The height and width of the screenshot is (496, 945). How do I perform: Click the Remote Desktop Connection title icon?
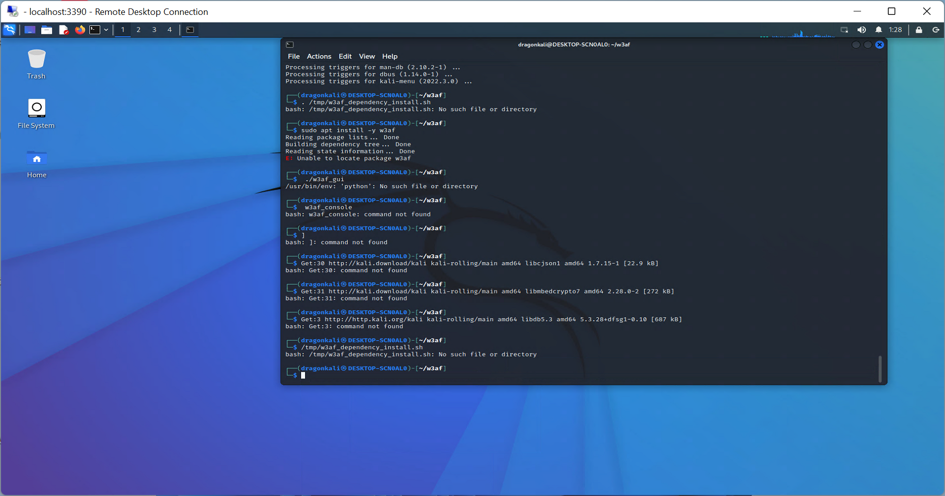pos(13,11)
